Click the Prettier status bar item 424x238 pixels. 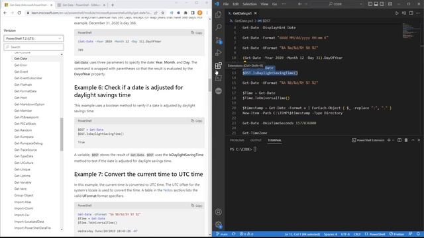click(397, 234)
